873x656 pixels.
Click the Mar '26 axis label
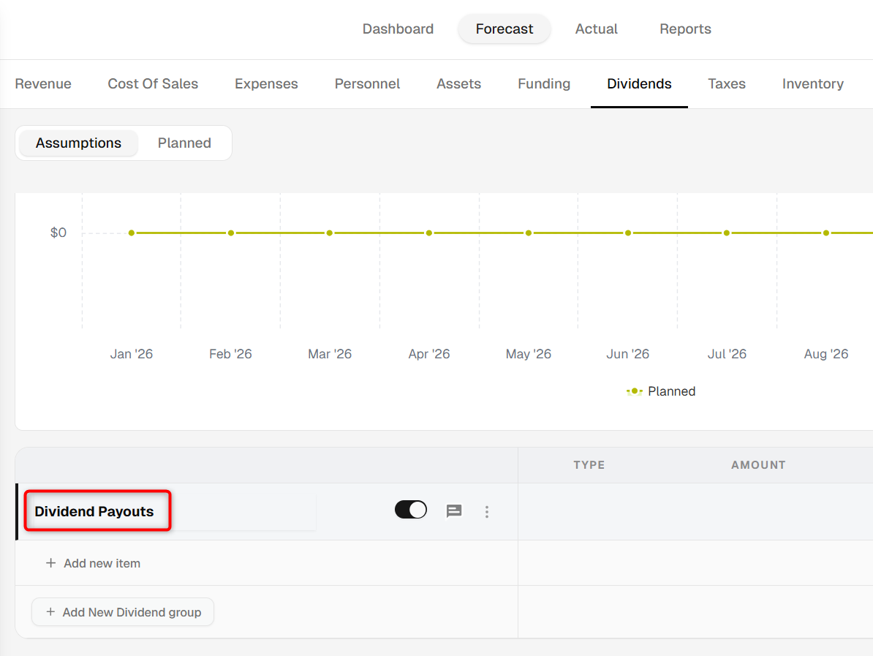[330, 354]
